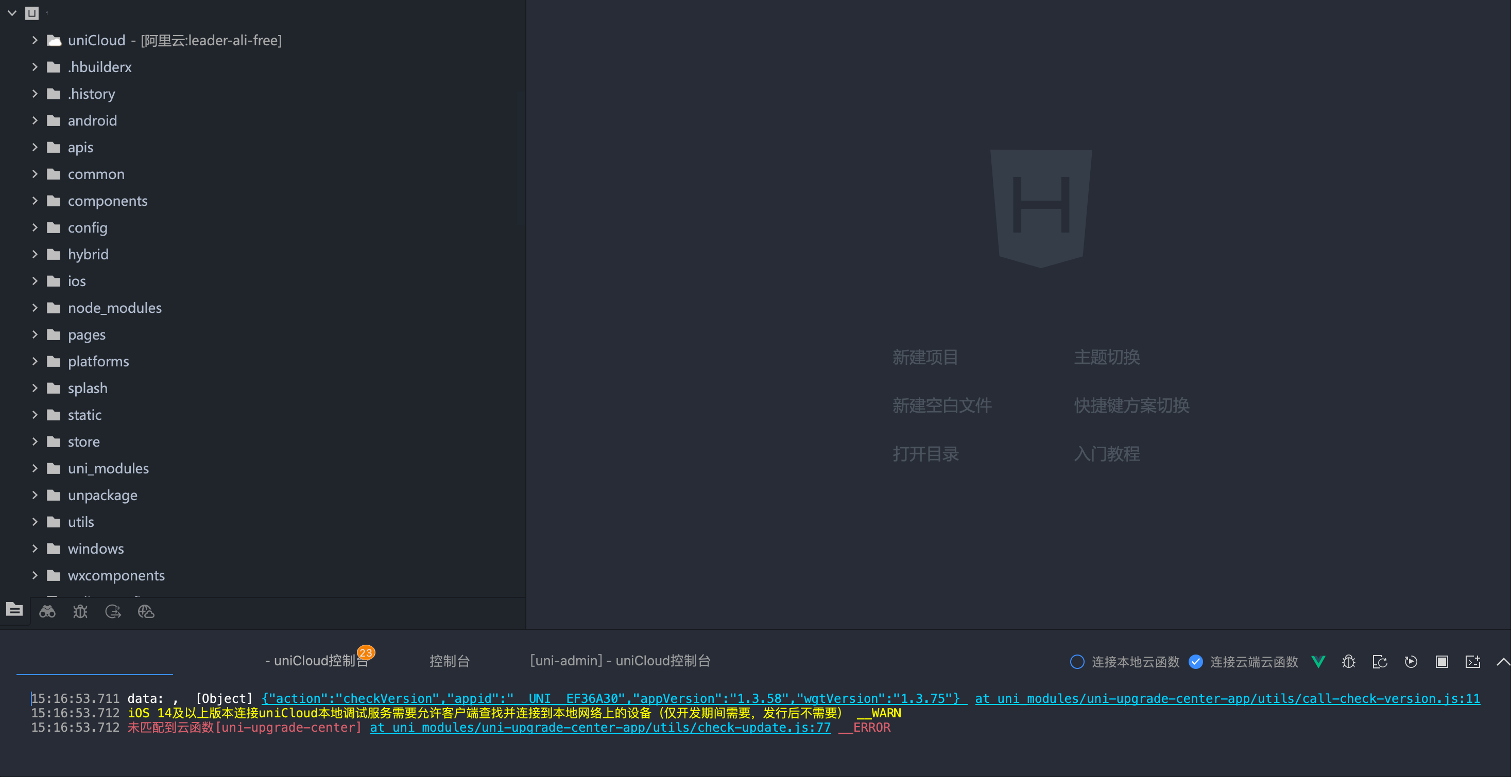Click the project root icon at top
The height and width of the screenshot is (777, 1511).
pyautogui.click(x=32, y=13)
